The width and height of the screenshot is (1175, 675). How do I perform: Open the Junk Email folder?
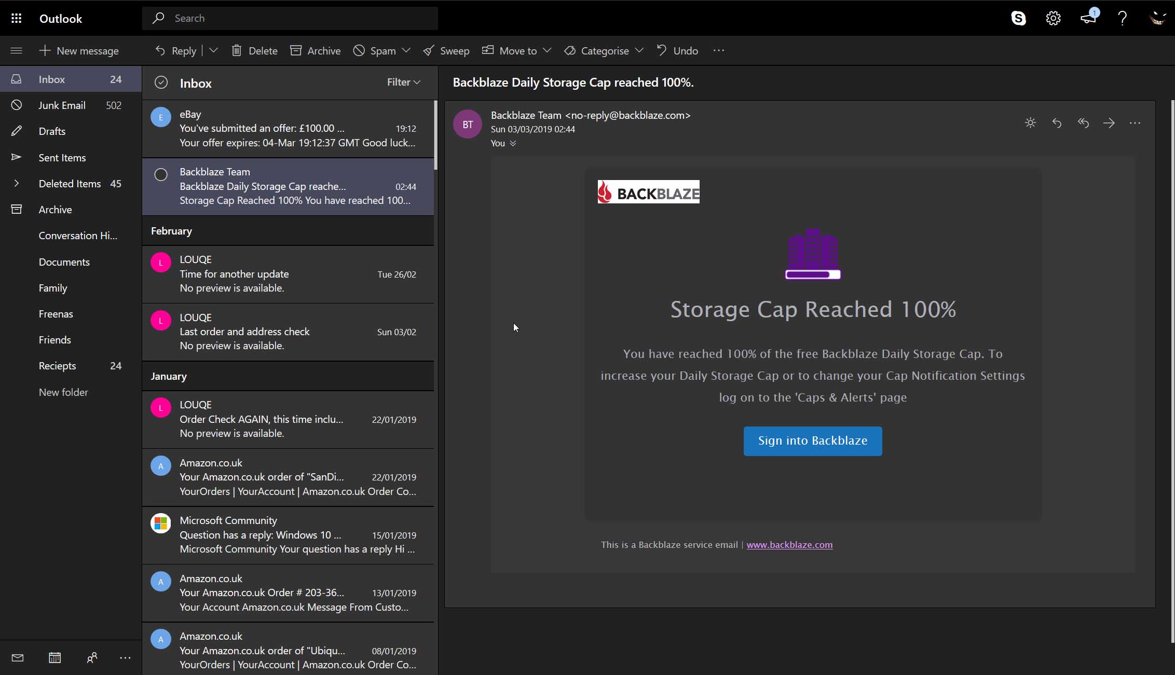[x=62, y=105]
